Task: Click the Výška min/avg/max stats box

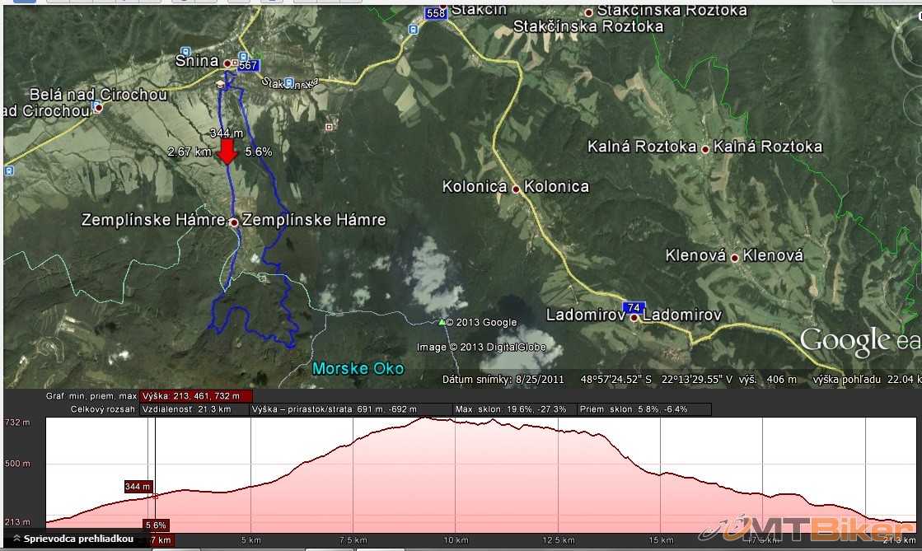Action: coord(190,396)
